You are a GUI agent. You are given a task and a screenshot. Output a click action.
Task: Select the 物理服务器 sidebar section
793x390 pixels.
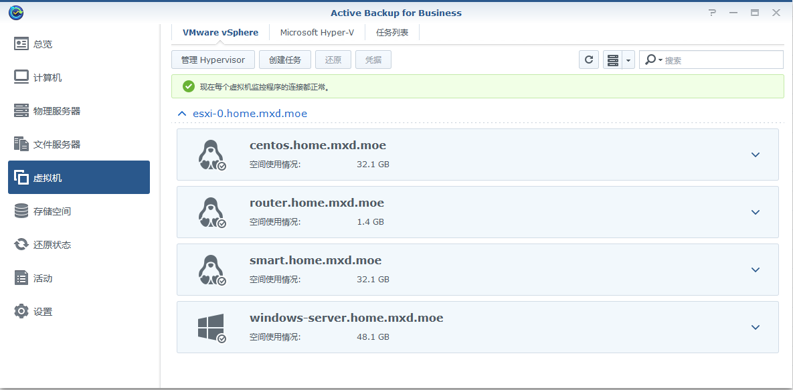(79, 111)
